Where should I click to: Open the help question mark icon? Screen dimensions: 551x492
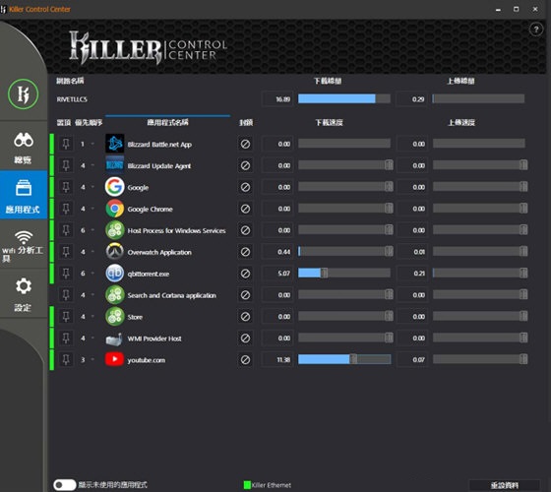point(536,30)
